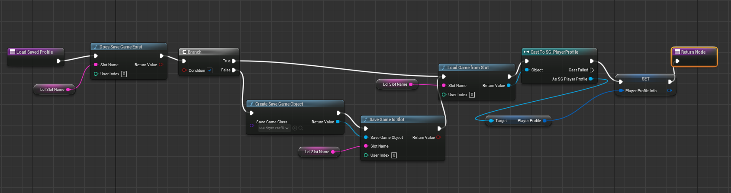Click the Player Profile output pin
This screenshot has width=731, height=193.
click(545, 121)
